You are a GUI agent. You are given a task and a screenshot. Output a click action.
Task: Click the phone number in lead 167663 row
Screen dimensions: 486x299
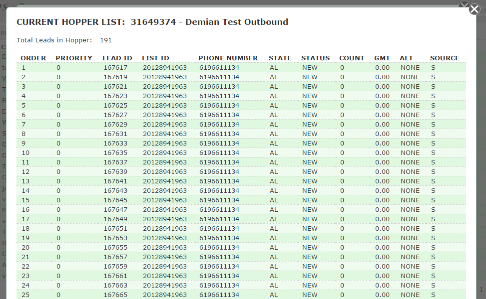[219, 286]
